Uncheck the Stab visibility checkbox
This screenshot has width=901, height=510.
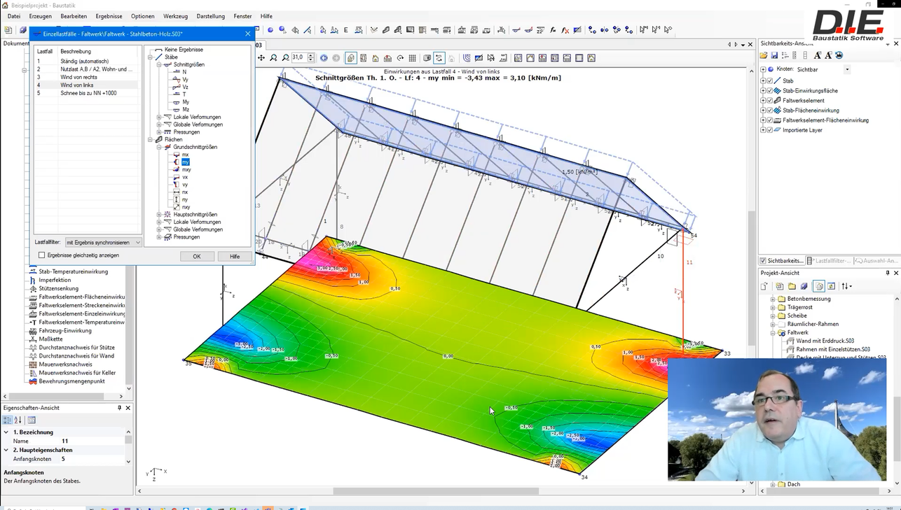pos(770,81)
